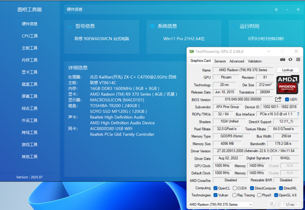Click the 图吧工具箱 app title
Screen dimensions: 305x210
coord(30,10)
